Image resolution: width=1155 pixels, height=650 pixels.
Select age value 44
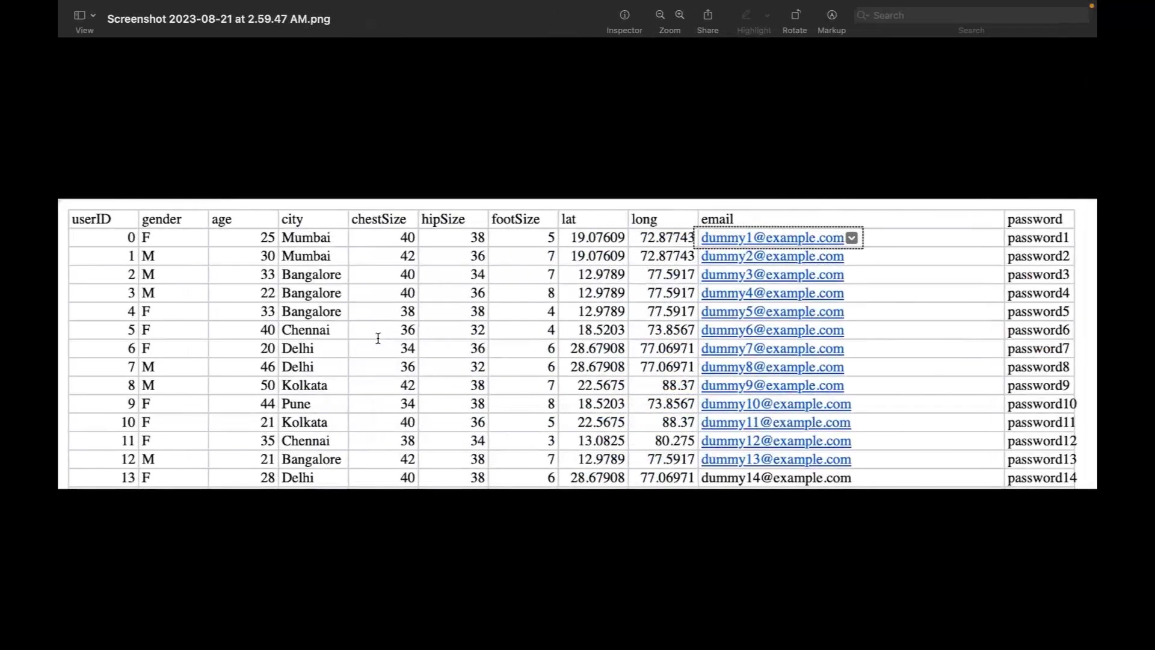pyautogui.click(x=268, y=404)
